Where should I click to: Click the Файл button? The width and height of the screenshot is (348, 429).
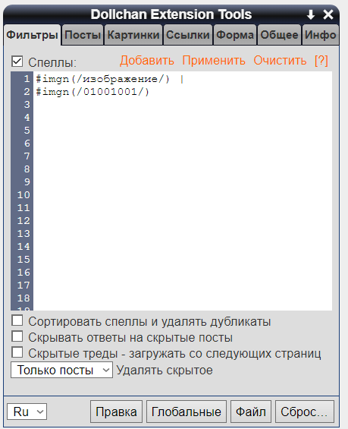(x=251, y=412)
